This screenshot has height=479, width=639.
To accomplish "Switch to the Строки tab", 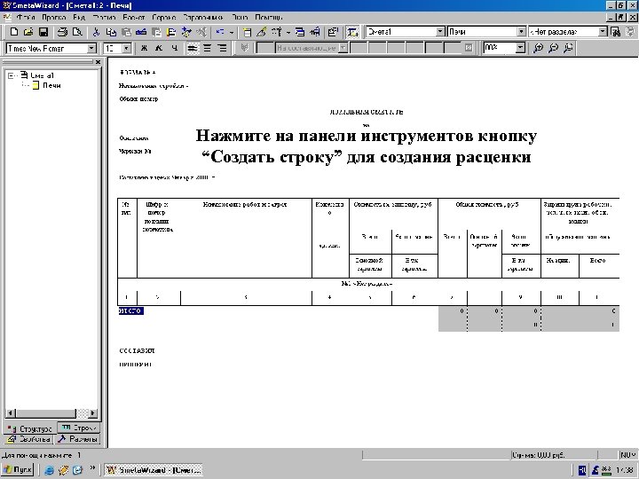I will tap(79, 428).
